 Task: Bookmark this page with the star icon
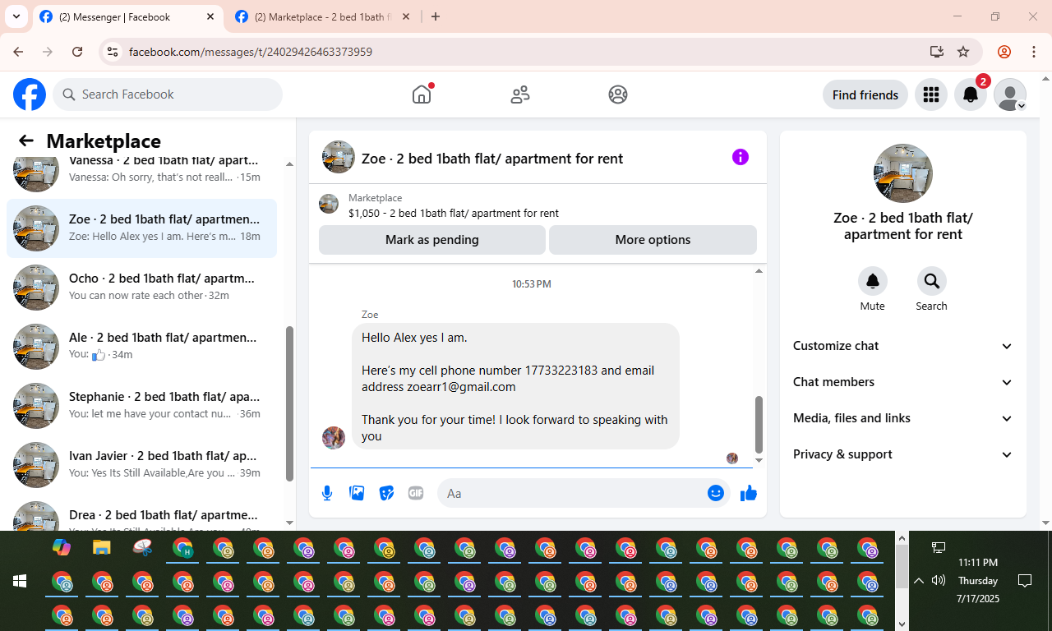[963, 52]
